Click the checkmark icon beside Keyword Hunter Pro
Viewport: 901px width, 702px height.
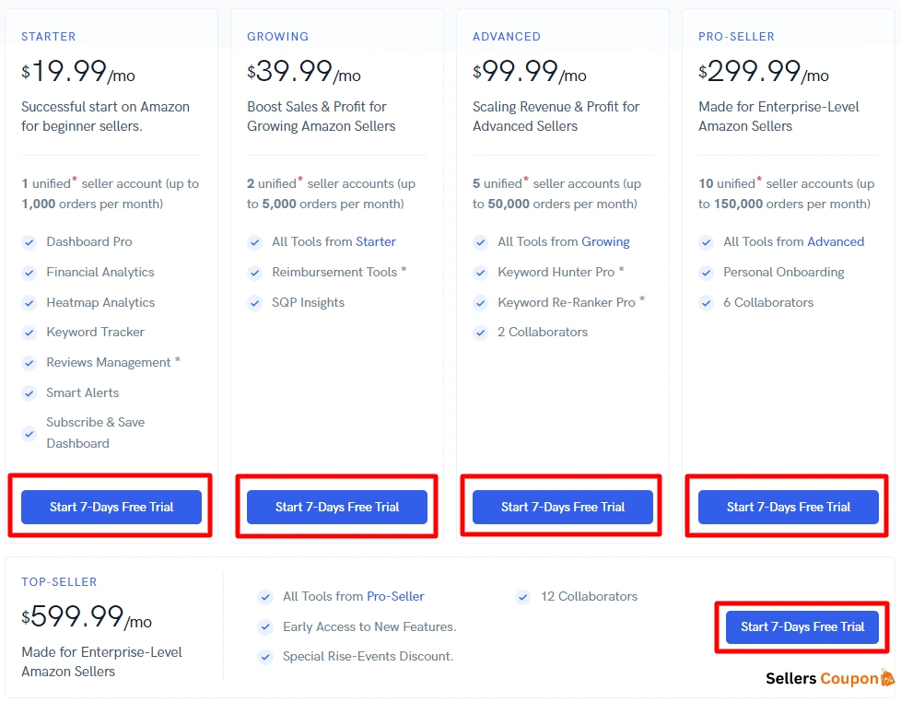pyautogui.click(x=480, y=273)
